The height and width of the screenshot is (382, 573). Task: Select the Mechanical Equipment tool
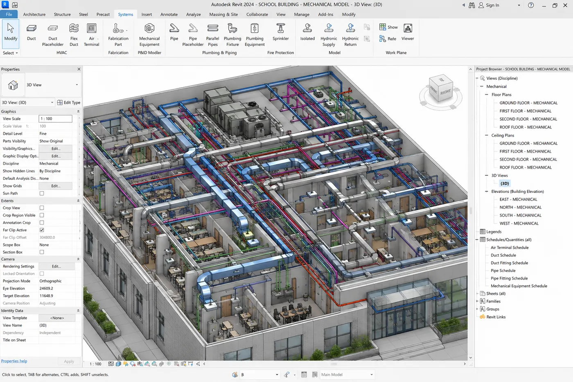[x=149, y=34]
